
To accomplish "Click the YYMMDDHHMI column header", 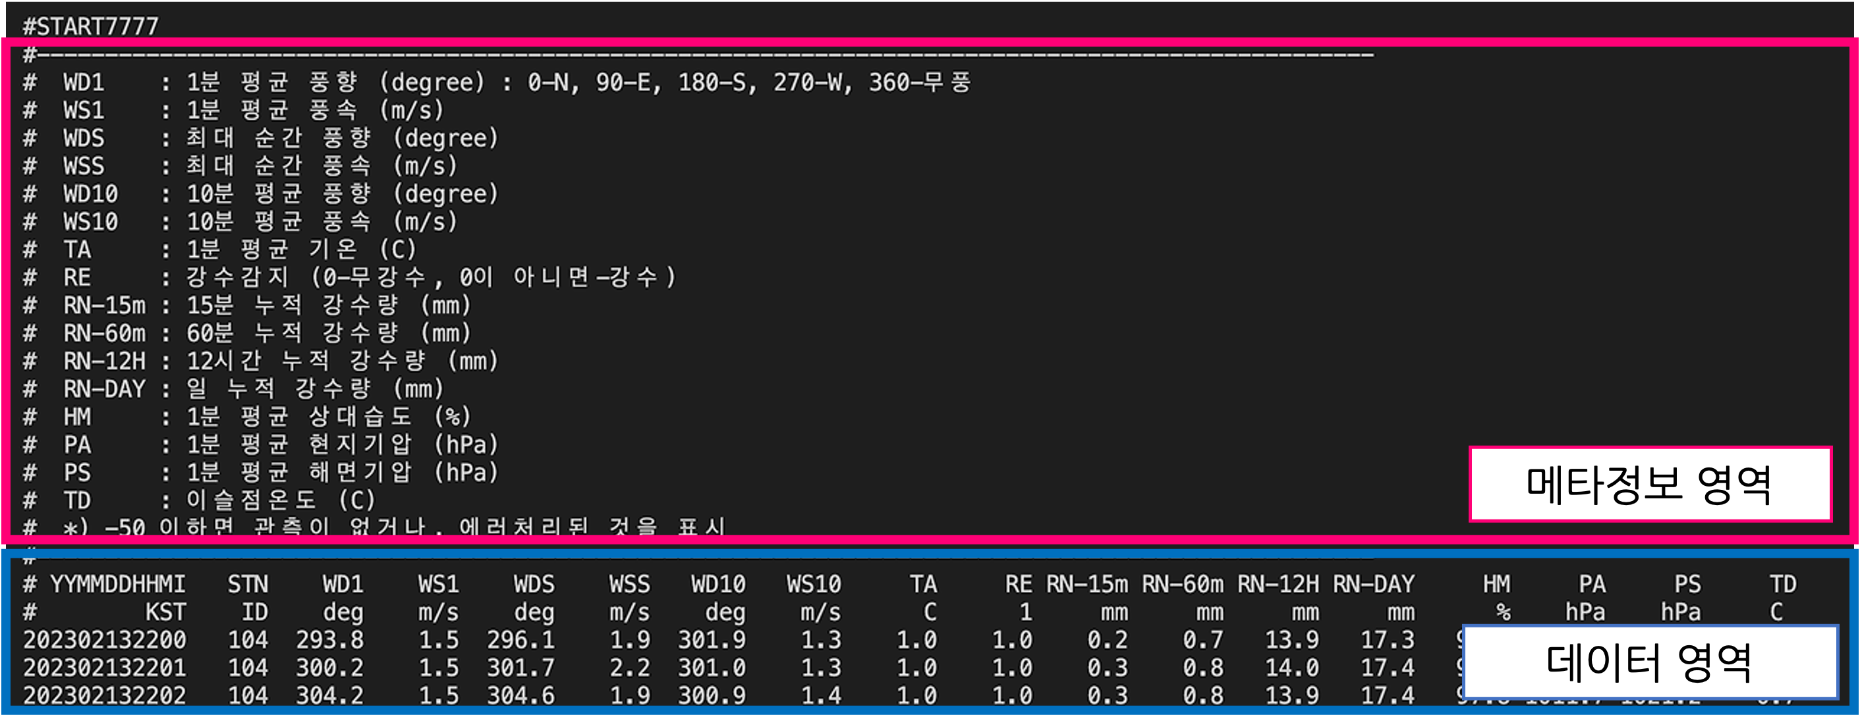I will coord(117,584).
